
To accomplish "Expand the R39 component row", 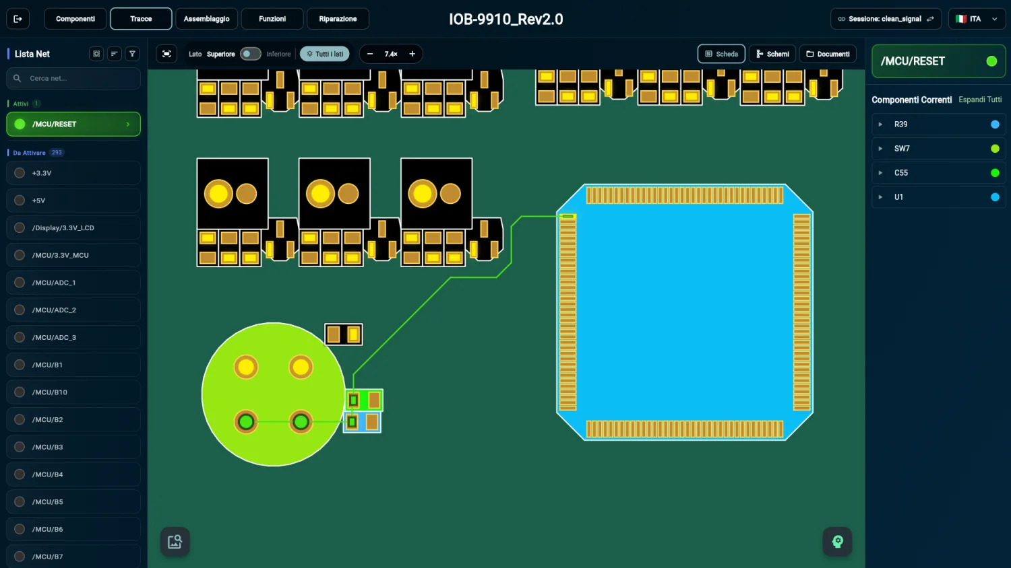I will 880,125.
